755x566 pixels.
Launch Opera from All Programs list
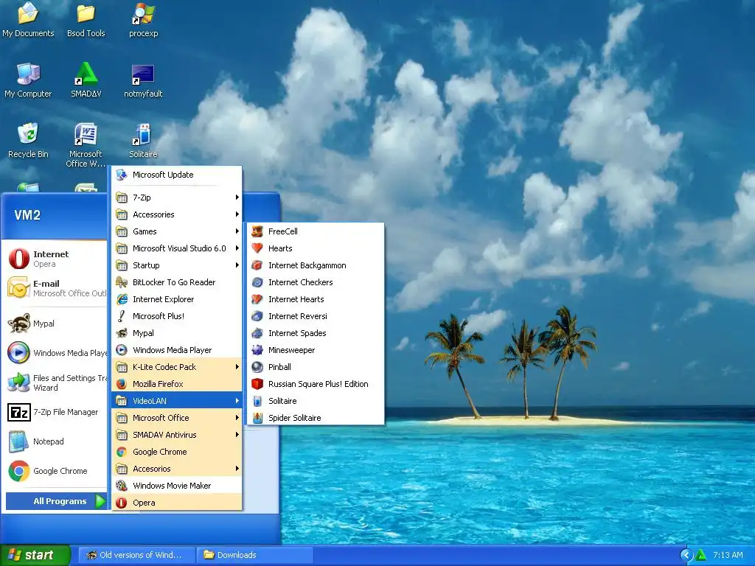point(177,503)
